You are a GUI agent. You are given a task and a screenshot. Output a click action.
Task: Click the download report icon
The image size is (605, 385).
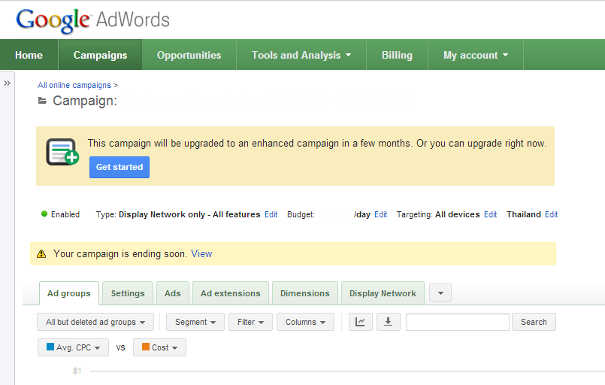[388, 322]
